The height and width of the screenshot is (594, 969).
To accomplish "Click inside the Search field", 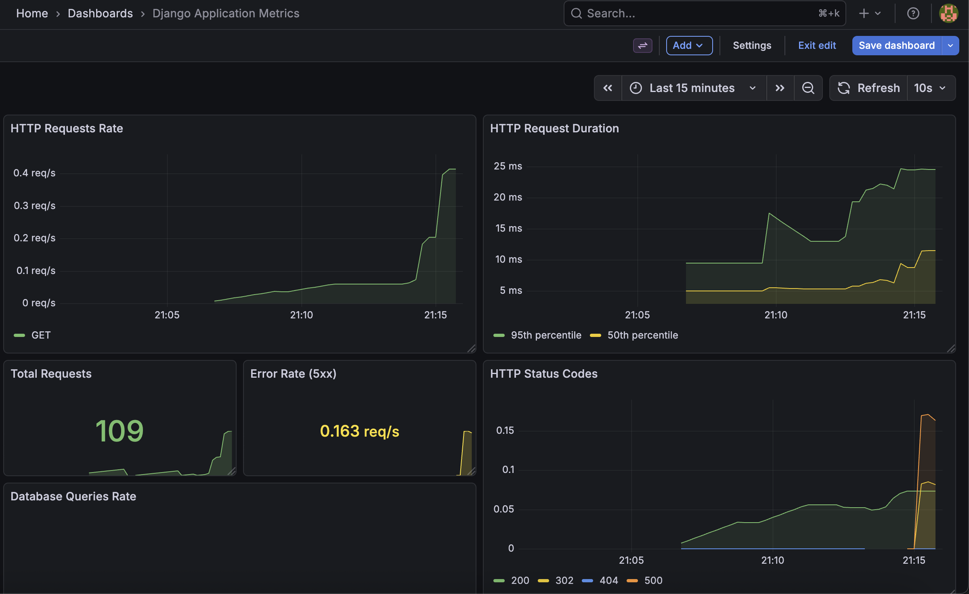I will [686, 13].
